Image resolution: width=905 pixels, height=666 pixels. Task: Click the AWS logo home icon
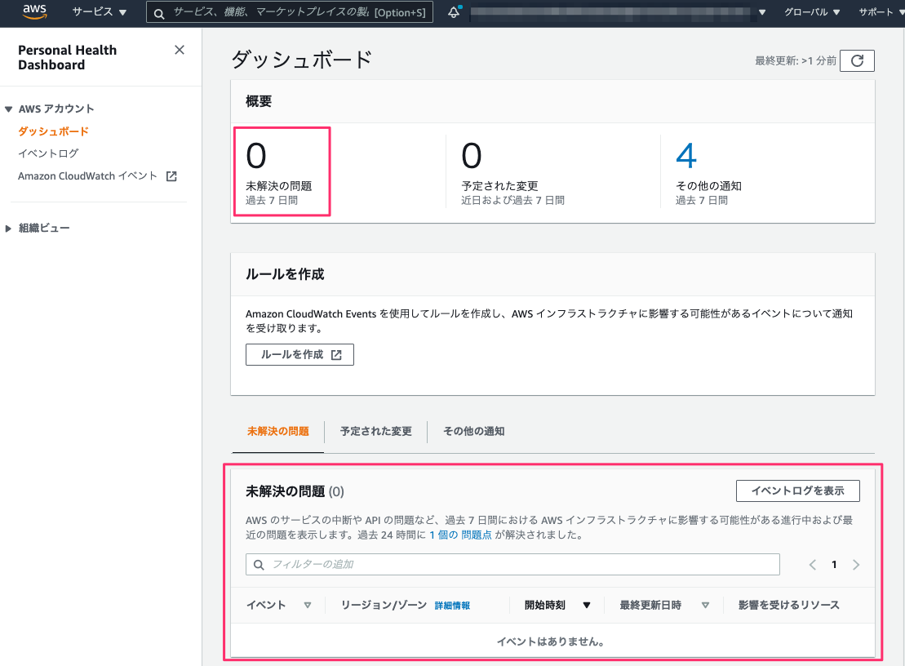coord(34,11)
